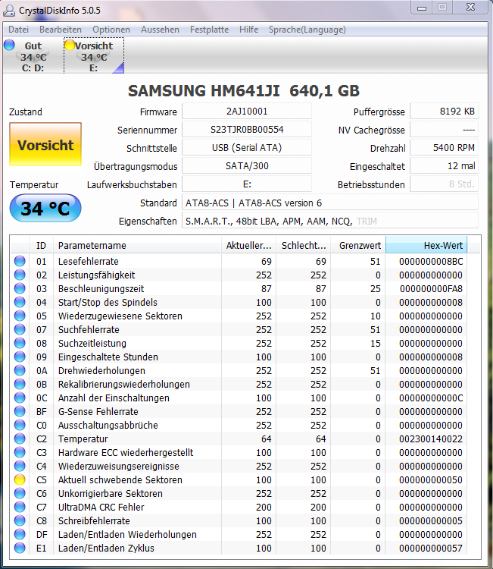
Task: Close the CrystalDiskInfo window
Action: click(x=470, y=8)
